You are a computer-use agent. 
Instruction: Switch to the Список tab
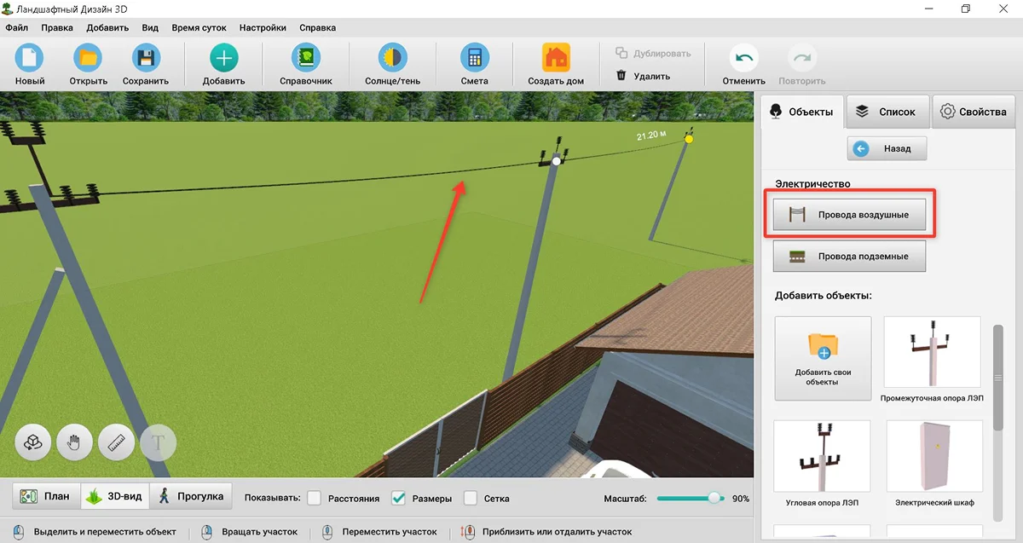(x=887, y=112)
